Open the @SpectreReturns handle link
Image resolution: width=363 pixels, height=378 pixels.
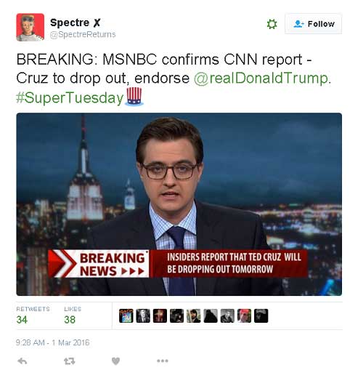[x=83, y=34]
